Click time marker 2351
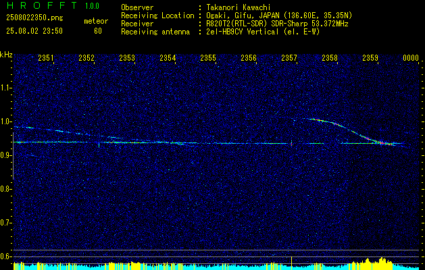The width and height of the screenshot is (425, 270). 46,58
